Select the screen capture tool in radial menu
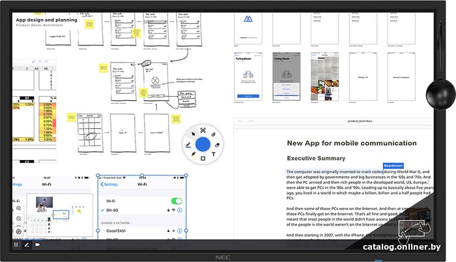456x262 pixels. pyautogui.click(x=203, y=130)
